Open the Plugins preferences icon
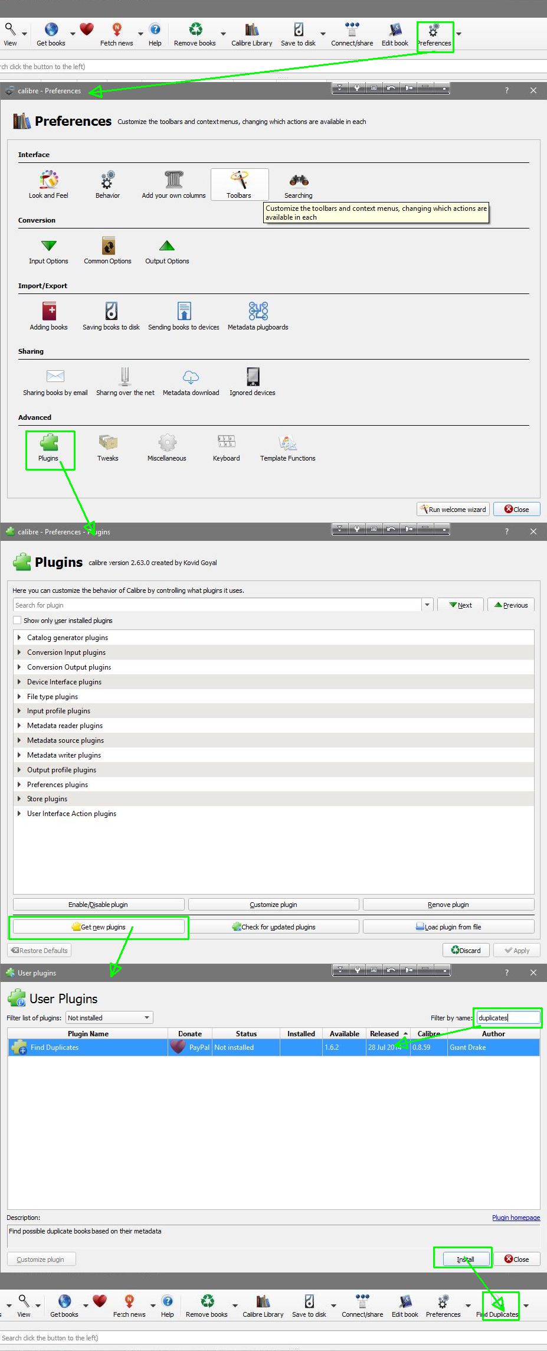Screen dimensions: 547x1351 [48, 448]
